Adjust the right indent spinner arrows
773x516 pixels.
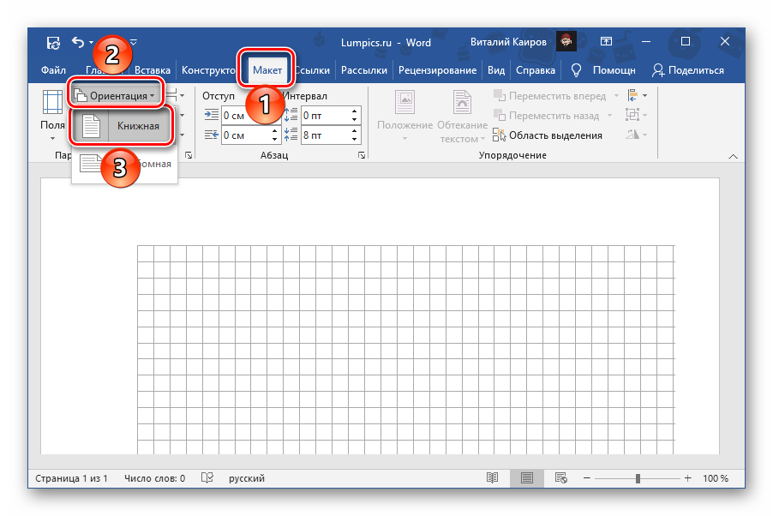click(274, 135)
